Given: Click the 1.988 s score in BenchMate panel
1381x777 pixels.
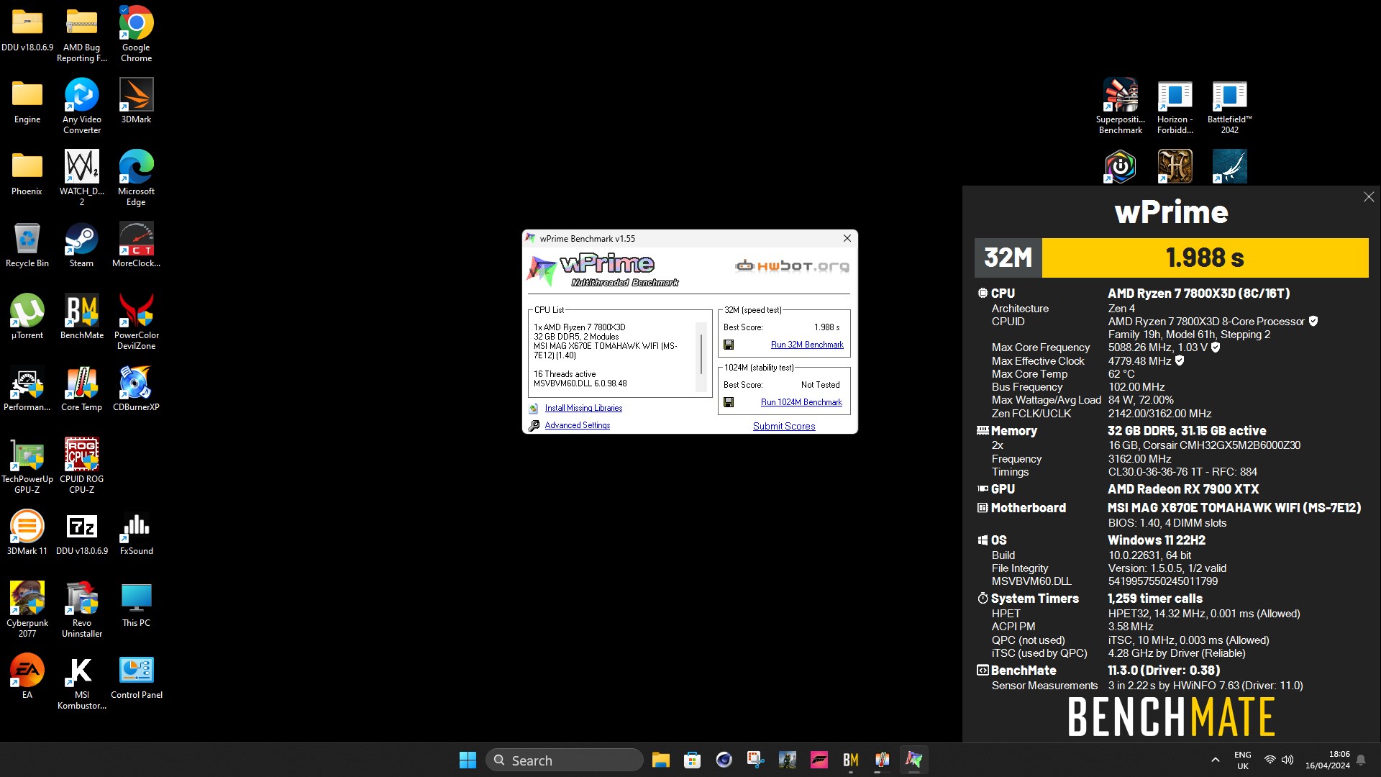Looking at the screenshot, I should click(x=1205, y=258).
